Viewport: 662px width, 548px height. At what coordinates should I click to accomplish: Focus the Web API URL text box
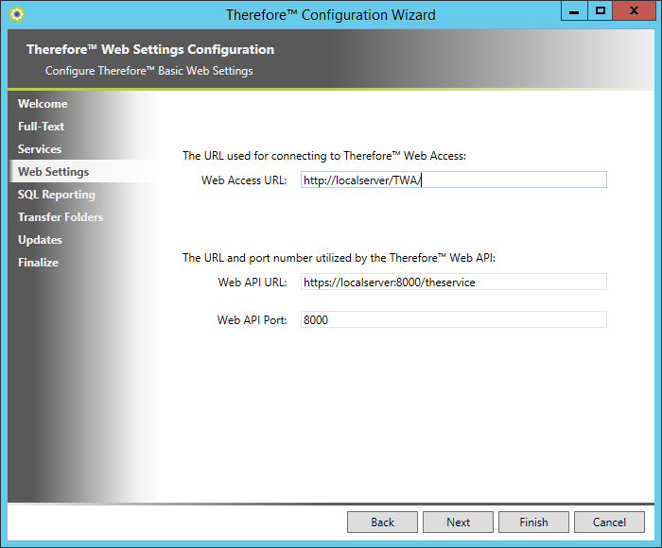click(453, 283)
